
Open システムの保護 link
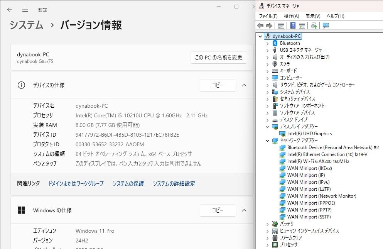[128, 183]
